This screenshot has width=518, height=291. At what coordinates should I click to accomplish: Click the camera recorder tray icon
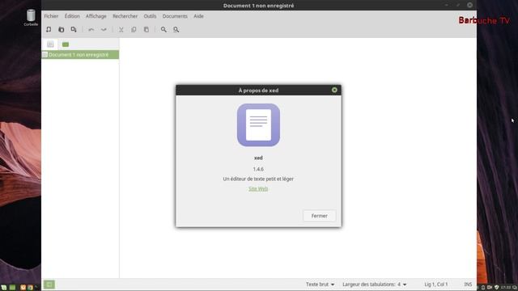(x=490, y=288)
